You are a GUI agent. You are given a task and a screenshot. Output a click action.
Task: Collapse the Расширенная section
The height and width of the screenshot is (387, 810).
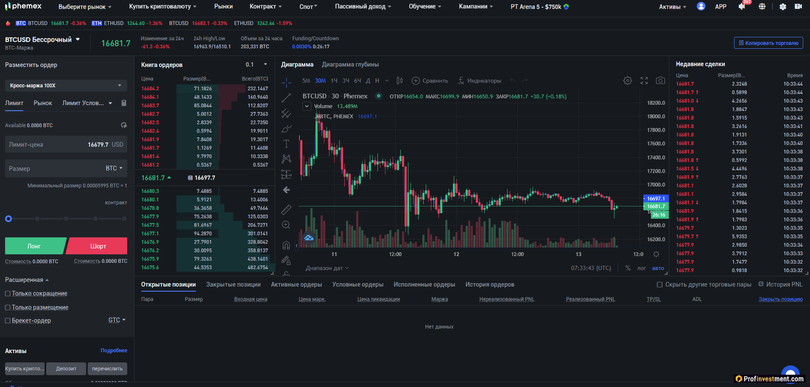click(27, 280)
